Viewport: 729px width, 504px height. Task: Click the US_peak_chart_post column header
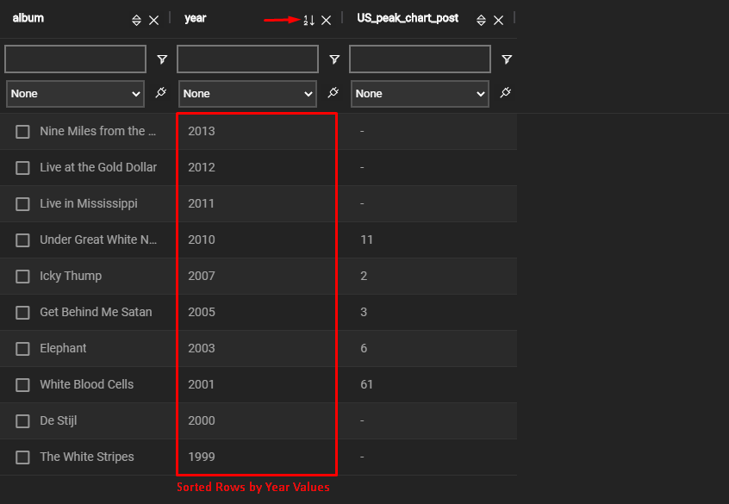408,18
